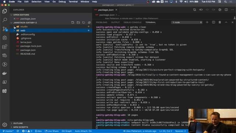Open the Terminal menu in menu bar

click(x=73, y=1)
